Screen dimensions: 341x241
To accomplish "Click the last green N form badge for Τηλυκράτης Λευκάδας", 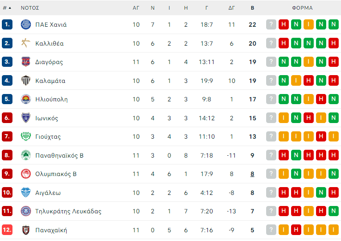I will (333, 211).
